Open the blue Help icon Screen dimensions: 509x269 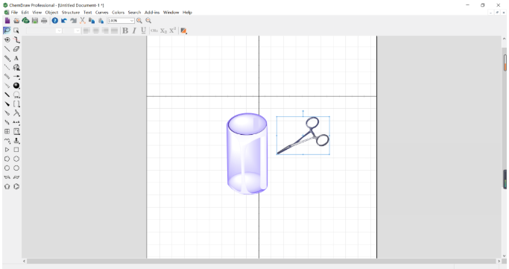pos(55,20)
